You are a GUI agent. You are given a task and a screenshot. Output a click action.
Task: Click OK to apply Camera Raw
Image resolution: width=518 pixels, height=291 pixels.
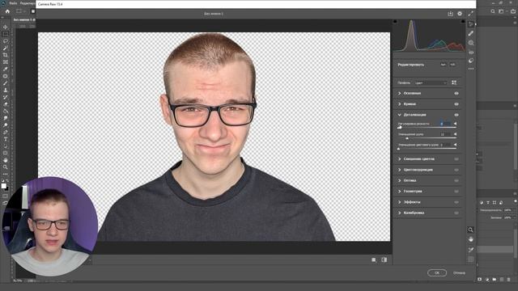[x=437, y=273]
